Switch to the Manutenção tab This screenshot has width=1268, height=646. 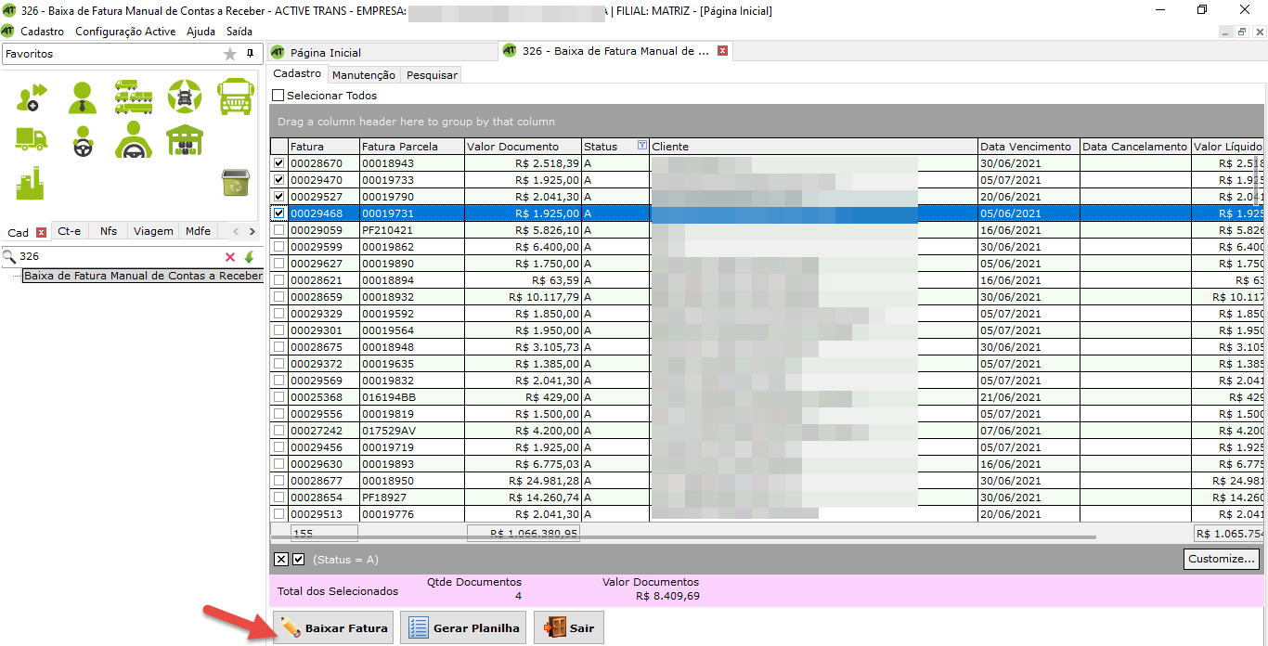pyautogui.click(x=363, y=75)
